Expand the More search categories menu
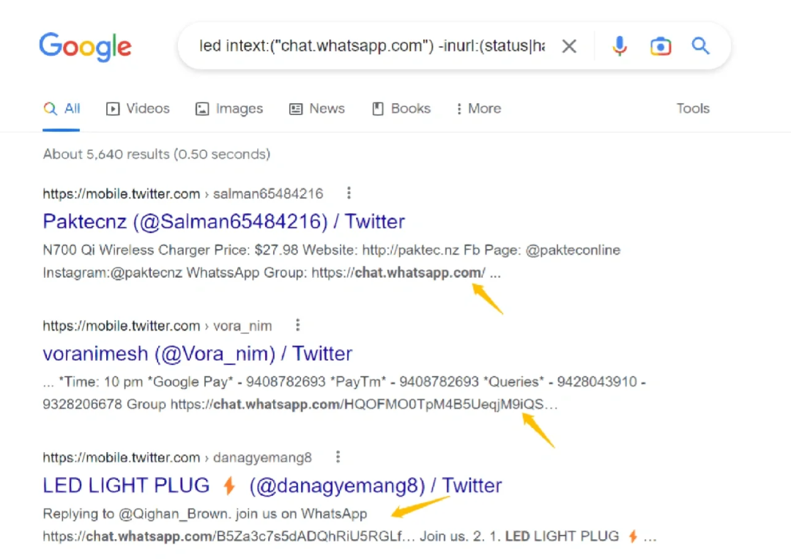The width and height of the screenshot is (791, 559). pyautogui.click(x=478, y=108)
